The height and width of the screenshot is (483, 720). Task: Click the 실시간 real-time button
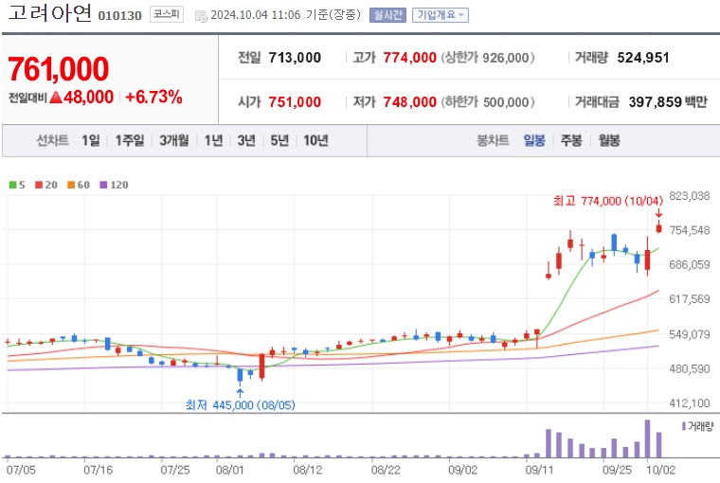tap(387, 15)
